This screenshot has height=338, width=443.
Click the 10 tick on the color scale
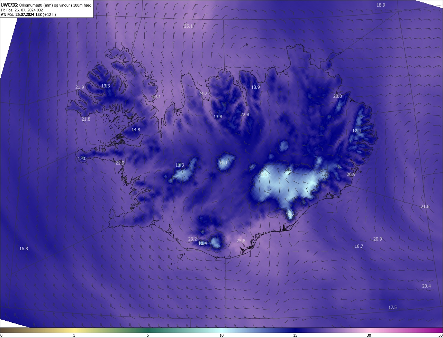point(221,335)
